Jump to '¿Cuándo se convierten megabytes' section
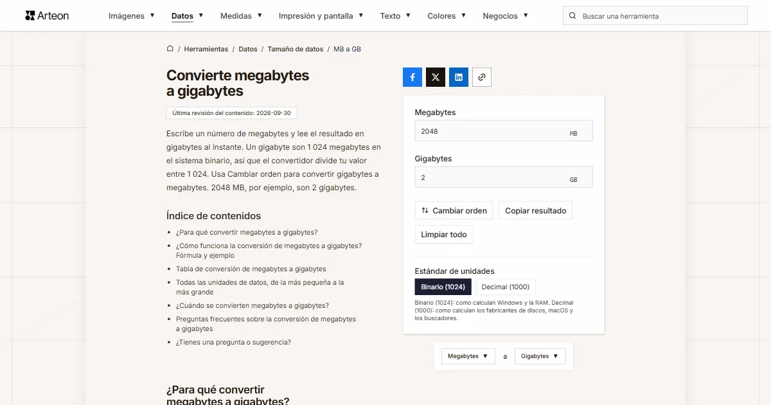This screenshot has width=771, height=405. [x=253, y=306]
